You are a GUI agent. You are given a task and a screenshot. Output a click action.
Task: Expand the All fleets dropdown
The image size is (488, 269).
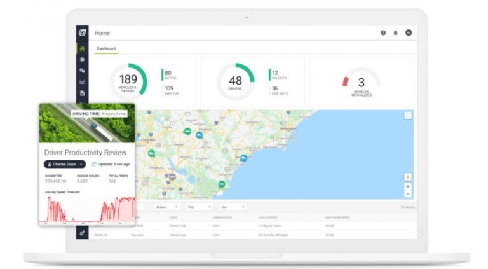pos(166,207)
